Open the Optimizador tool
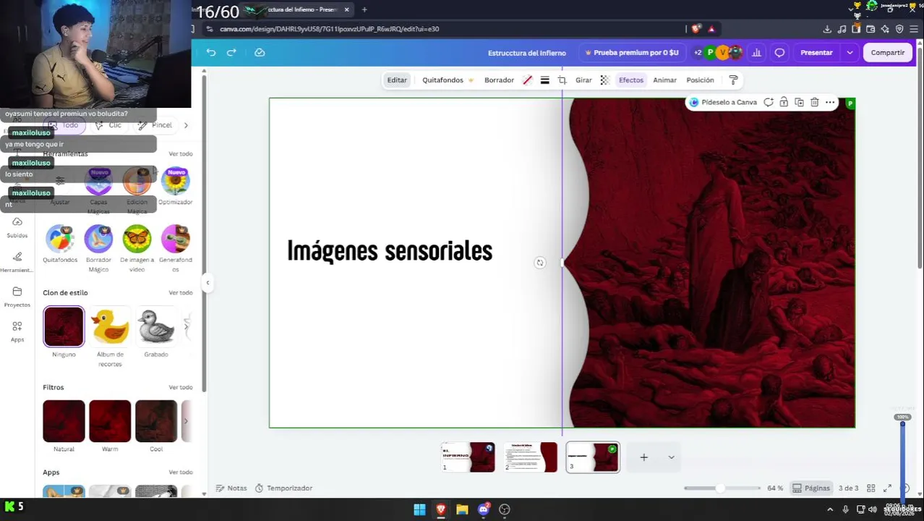 coord(175,187)
